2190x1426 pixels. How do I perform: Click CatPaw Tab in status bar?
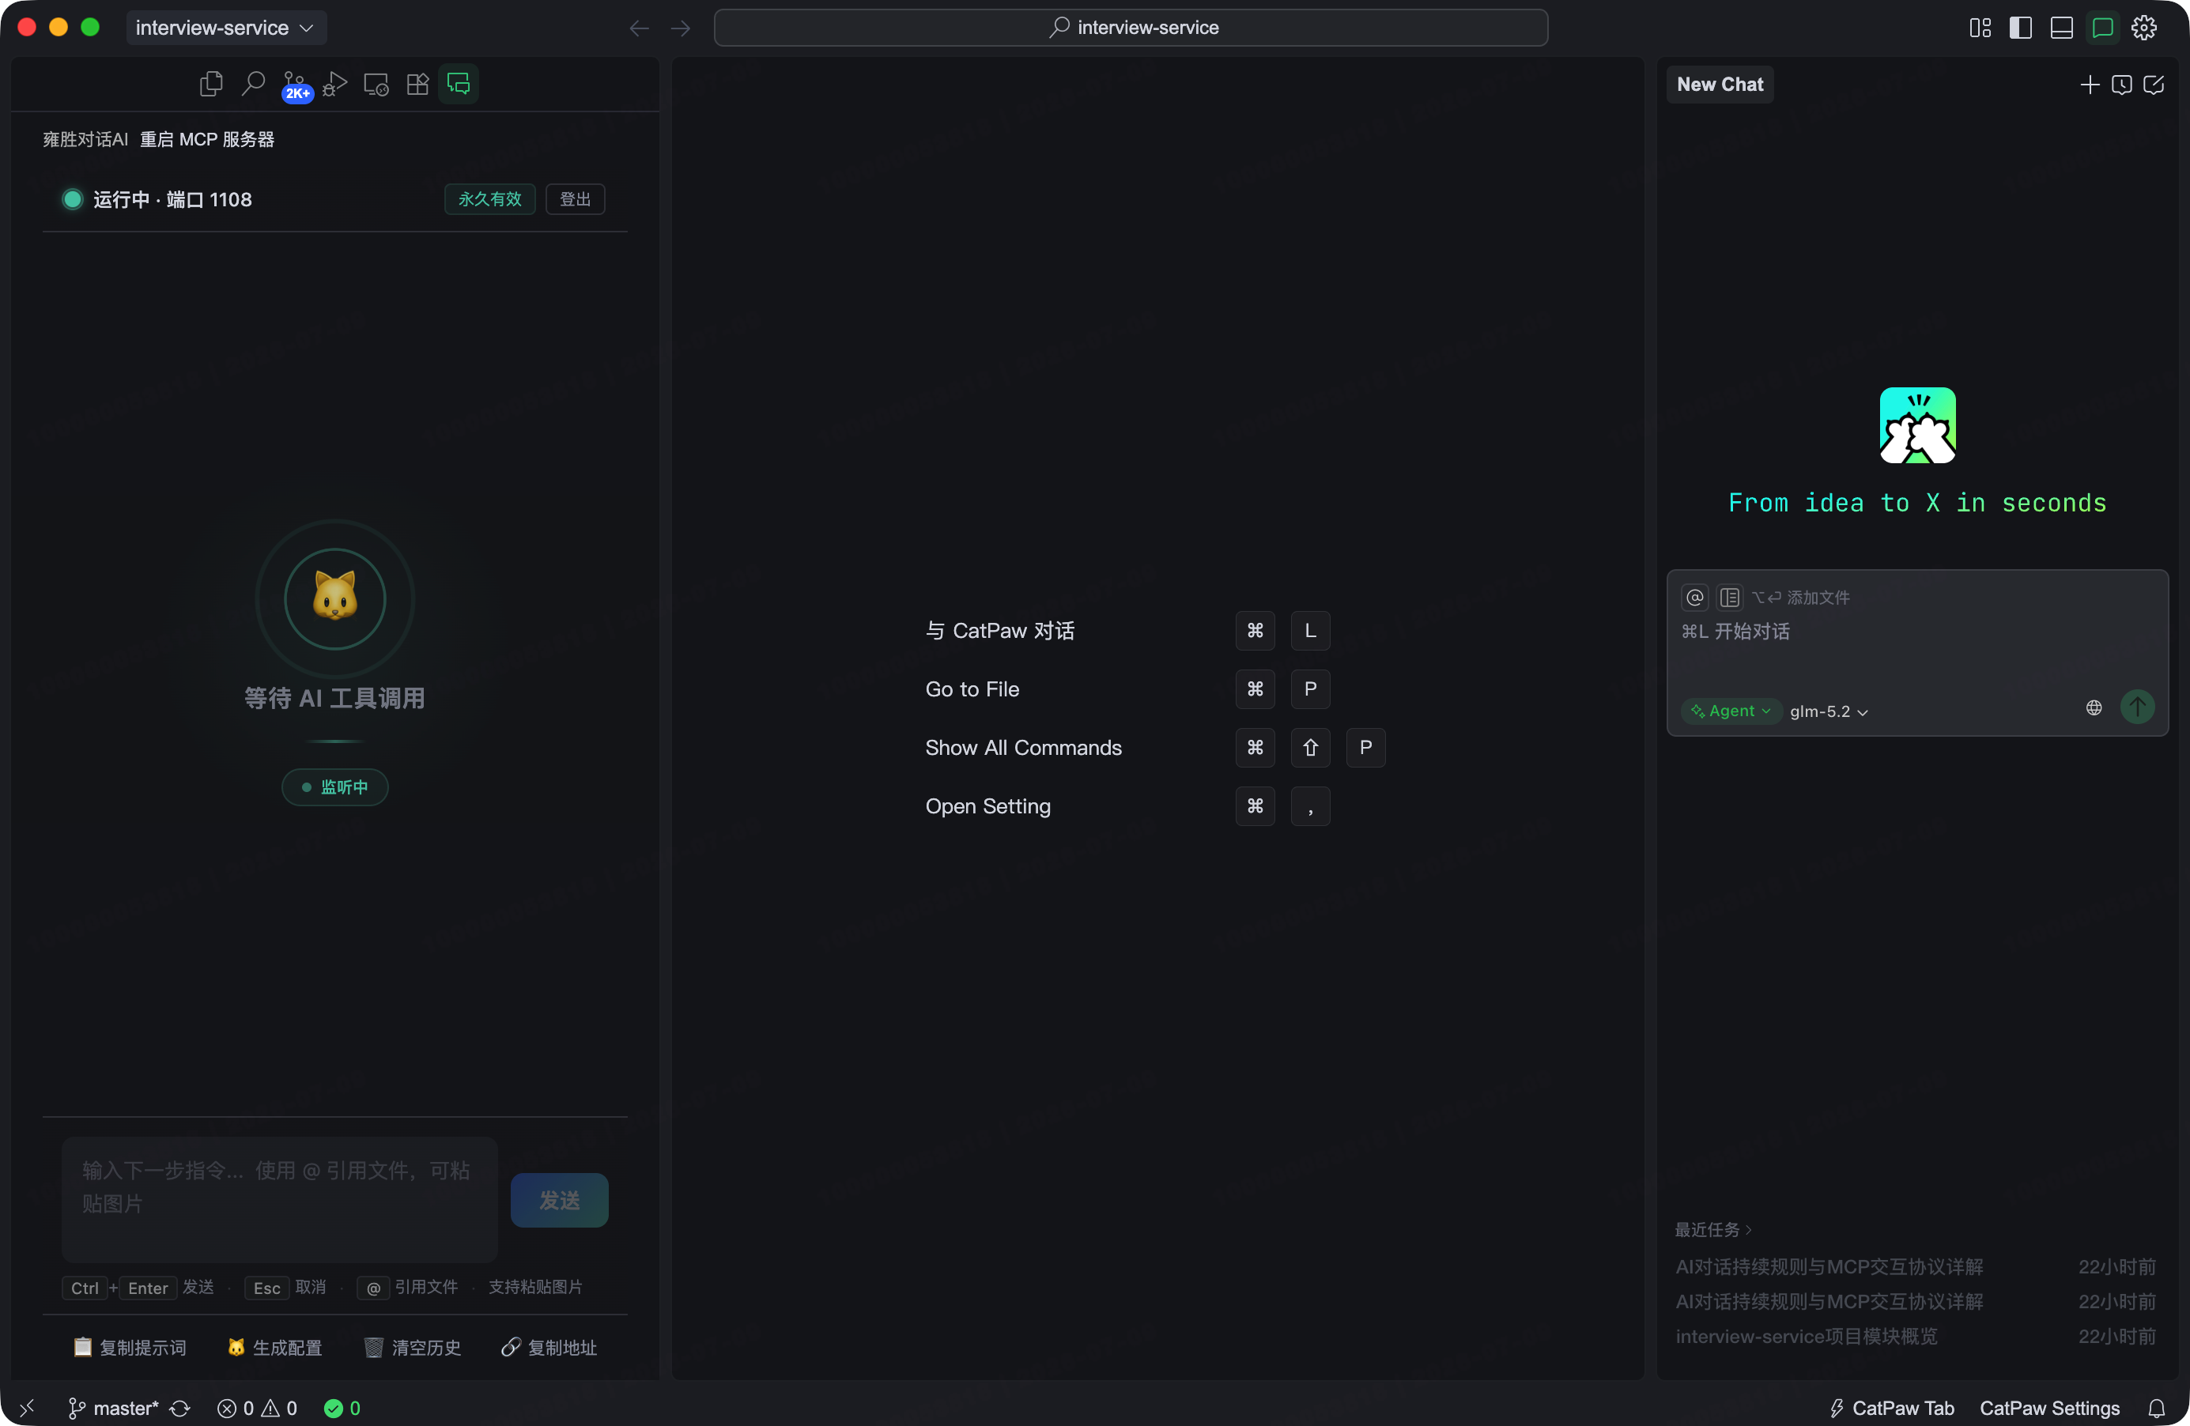1892,1409
